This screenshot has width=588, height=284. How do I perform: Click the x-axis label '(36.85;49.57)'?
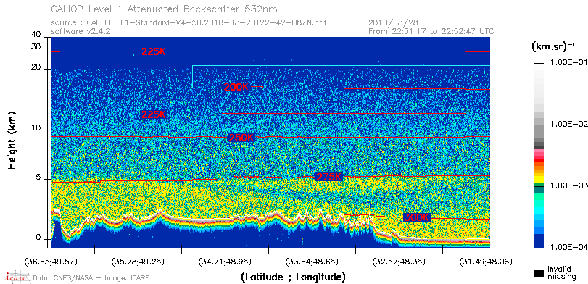(51, 261)
